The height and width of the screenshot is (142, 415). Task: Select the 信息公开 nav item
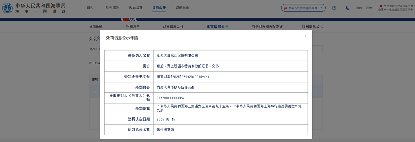click(159, 7)
